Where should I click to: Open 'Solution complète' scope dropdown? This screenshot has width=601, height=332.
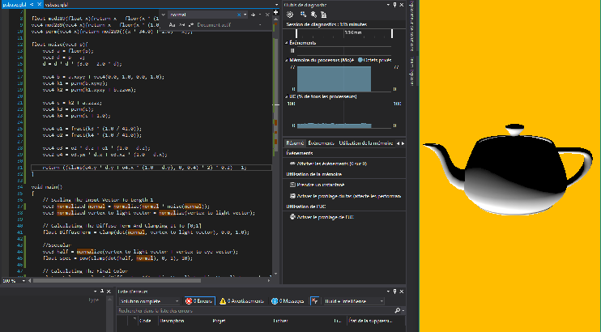point(149,301)
